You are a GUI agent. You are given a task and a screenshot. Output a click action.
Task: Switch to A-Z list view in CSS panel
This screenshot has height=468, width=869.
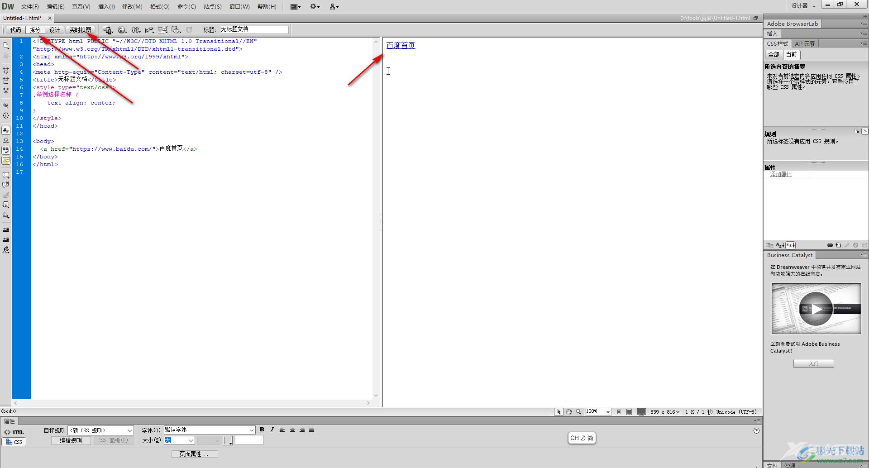(780, 245)
